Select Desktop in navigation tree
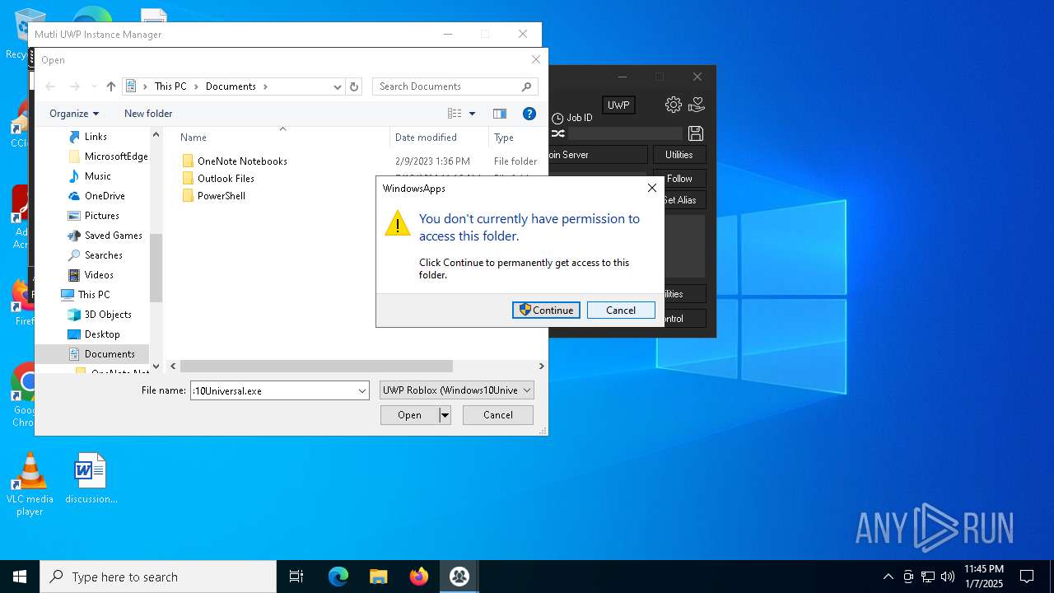The height and width of the screenshot is (593, 1054). [x=102, y=334]
